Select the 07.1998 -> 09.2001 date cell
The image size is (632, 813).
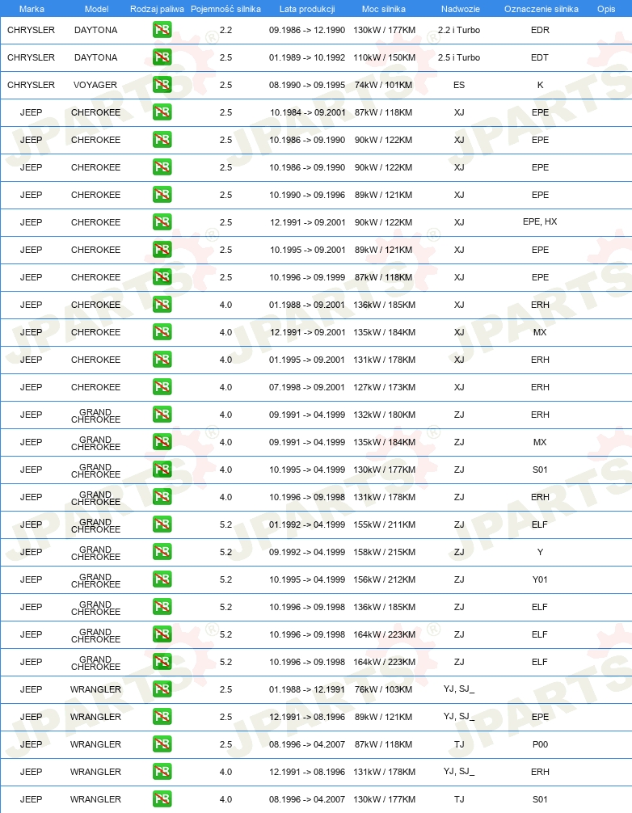[x=307, y=387]
